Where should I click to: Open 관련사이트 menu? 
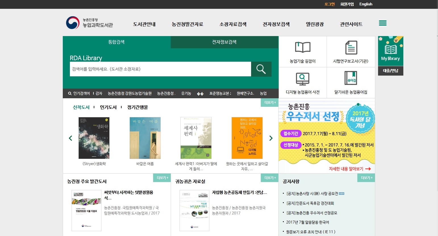tap(351, 24)
